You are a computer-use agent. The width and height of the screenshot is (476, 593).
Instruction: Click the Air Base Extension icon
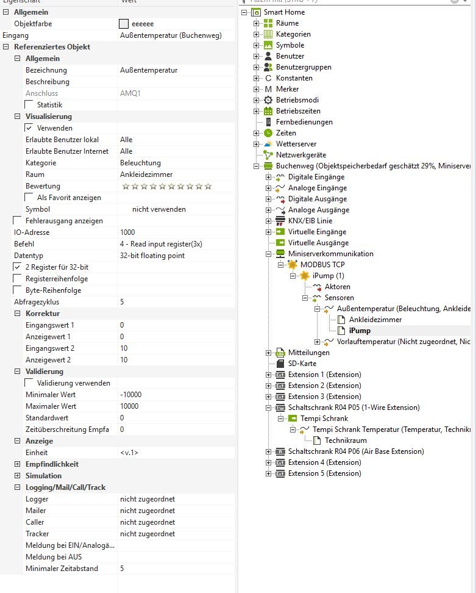tap(280, 451)
